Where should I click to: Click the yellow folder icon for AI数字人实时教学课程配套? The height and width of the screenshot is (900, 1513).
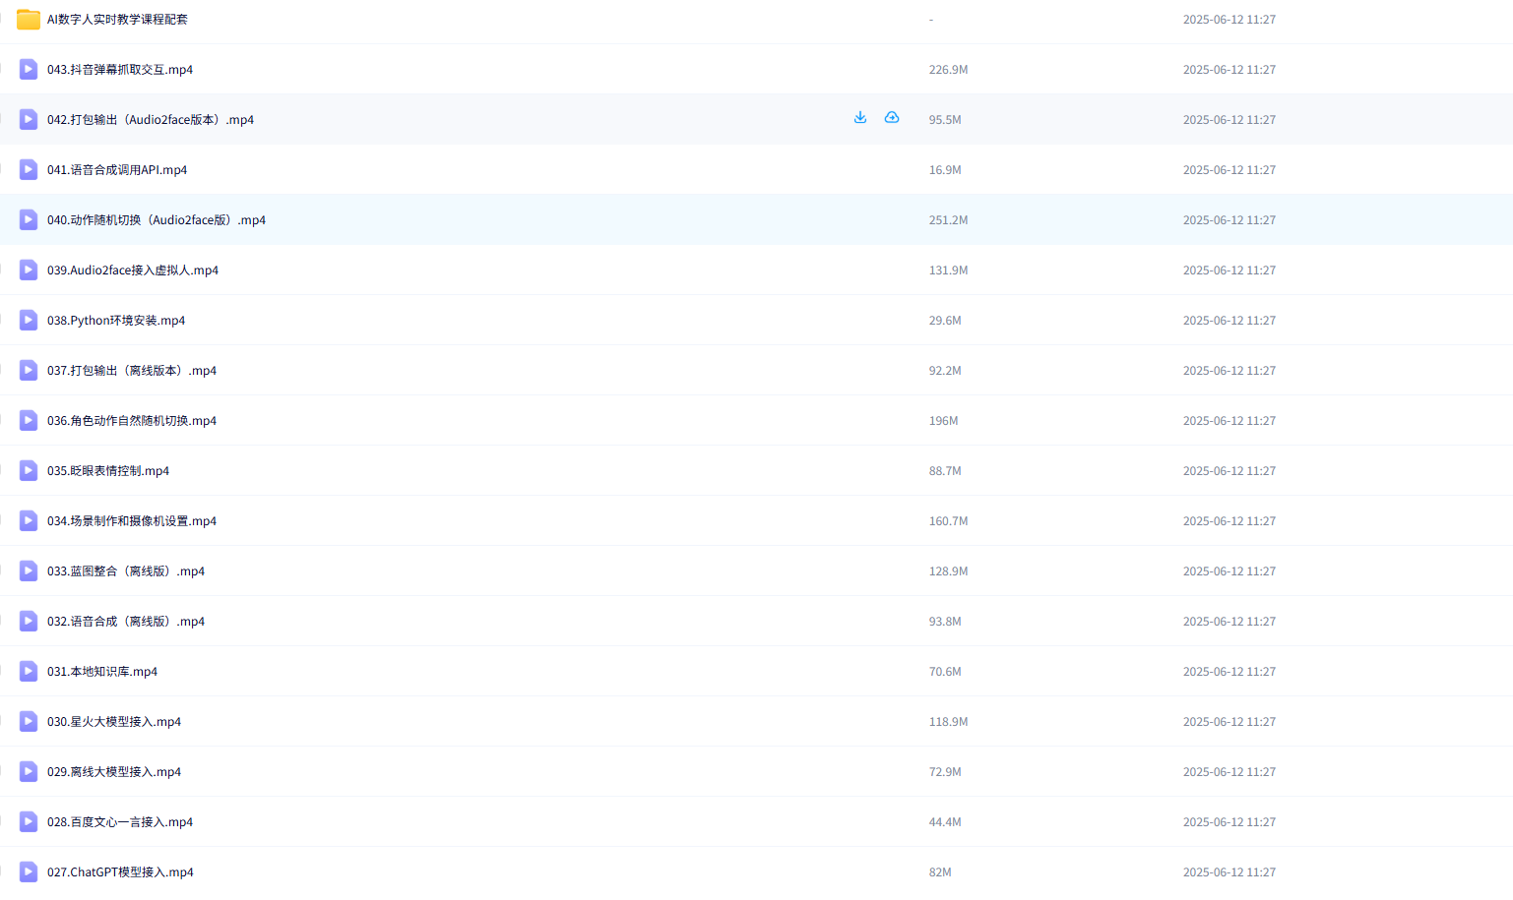tap(29, 20)
